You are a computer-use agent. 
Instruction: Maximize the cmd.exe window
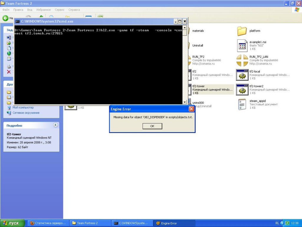(x=180, y=21)
